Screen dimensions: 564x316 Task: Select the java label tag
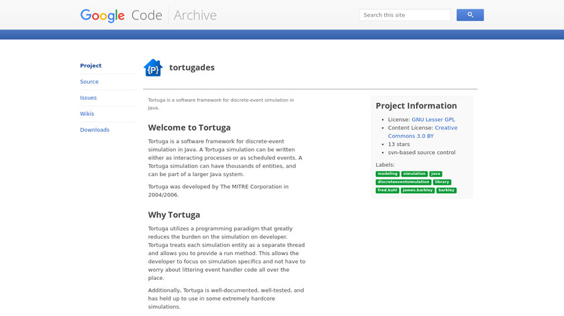coord(436,173)
